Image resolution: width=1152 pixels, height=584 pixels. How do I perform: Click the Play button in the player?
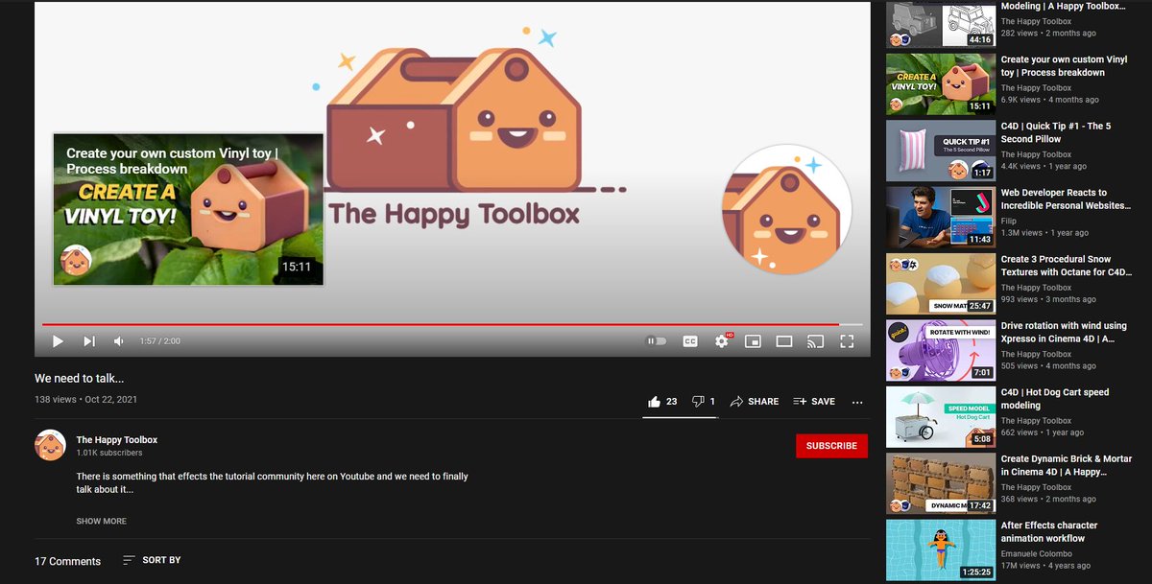[x=58, y=341]
